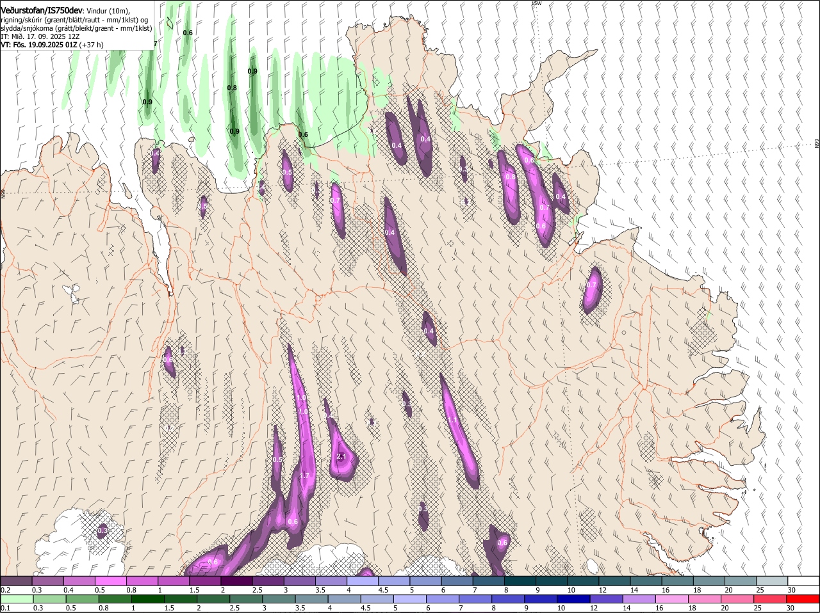
Task: Click the medium green 0.5 rain legend swatch
Action: [x=81, y=599]
